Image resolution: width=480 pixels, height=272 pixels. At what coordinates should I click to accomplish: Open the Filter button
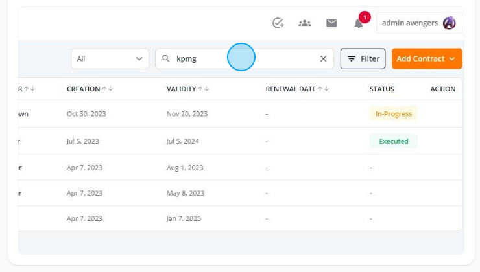(363, 59)
